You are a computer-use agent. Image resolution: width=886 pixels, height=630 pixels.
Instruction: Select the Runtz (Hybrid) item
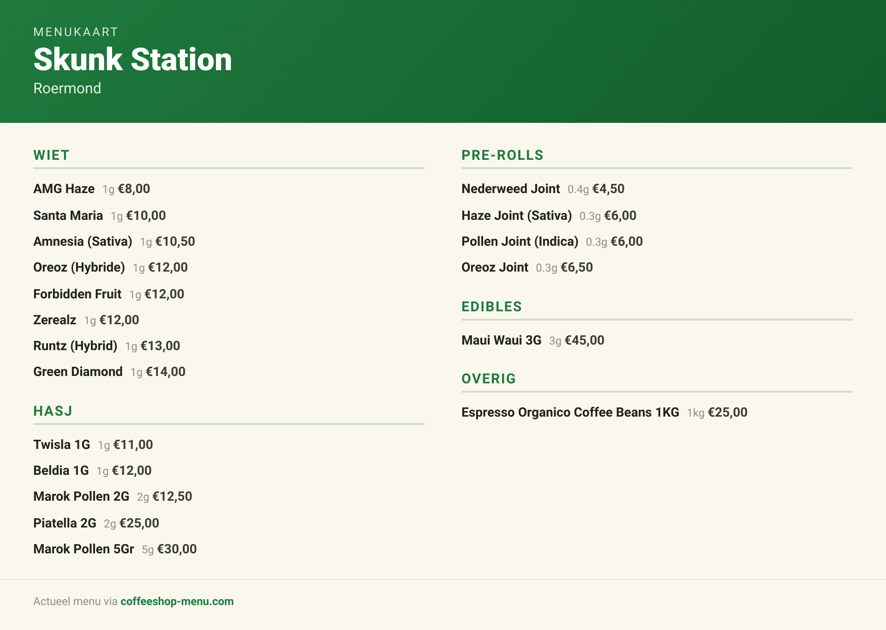[x=75, y=346]
